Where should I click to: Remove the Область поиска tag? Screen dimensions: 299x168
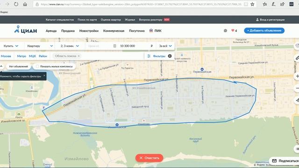tap(79, 56)
